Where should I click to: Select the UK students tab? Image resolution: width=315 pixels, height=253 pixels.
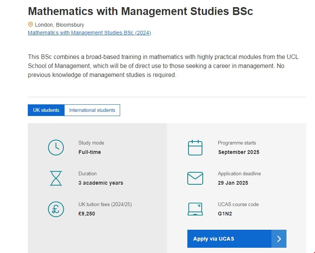point(46,110)
